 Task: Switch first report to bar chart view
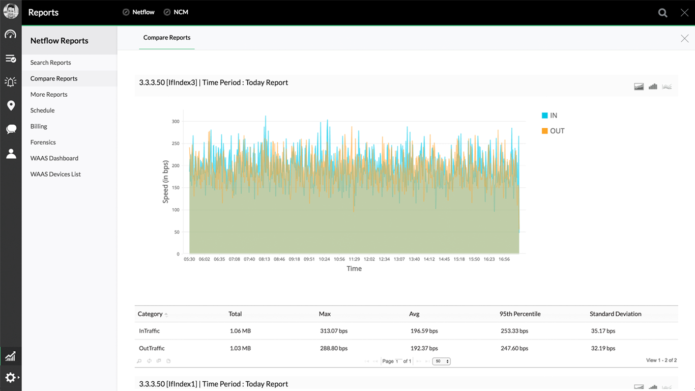[x=653, y=87]
